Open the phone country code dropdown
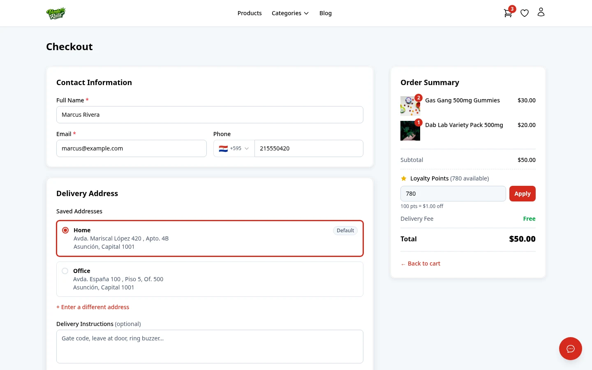 pyautogui.click(x=234, y=148)
